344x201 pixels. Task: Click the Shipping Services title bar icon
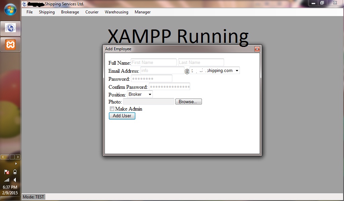24,4
